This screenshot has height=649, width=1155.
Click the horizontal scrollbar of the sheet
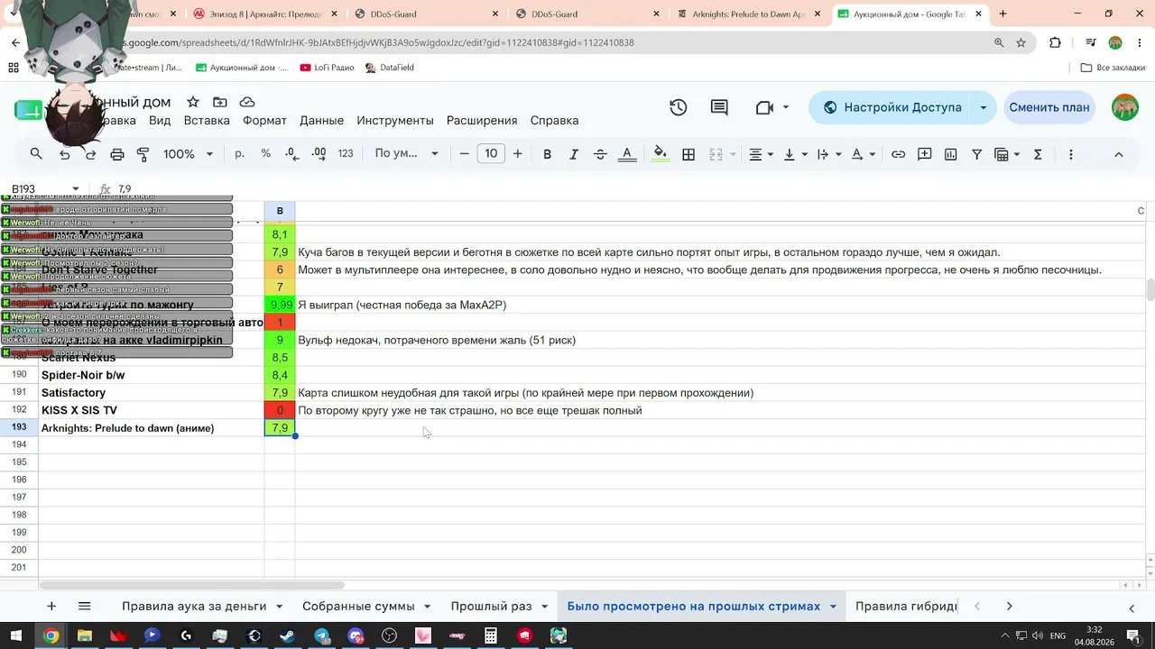pos(191,585)
